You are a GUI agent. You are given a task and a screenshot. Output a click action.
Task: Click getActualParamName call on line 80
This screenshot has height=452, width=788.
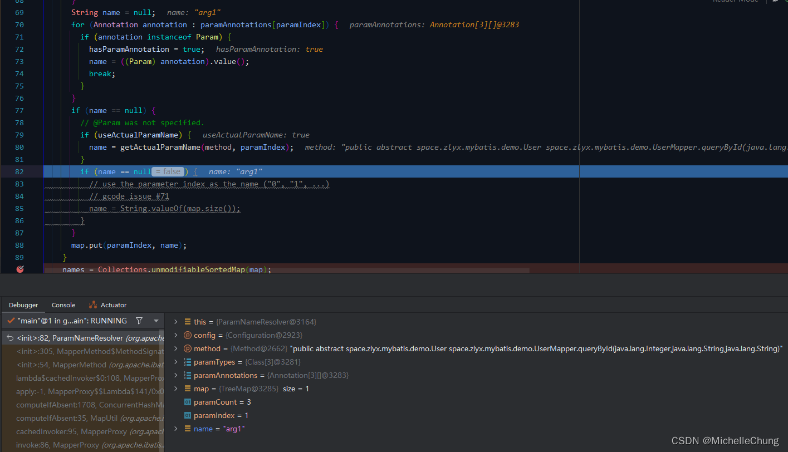pyautogui.click(x=207, y=147)
